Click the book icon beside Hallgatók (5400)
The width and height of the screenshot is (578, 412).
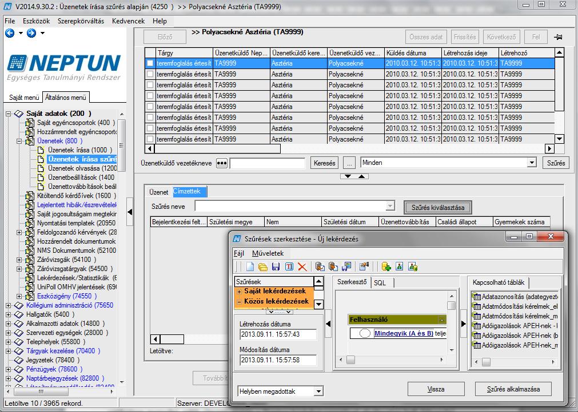[x=19, y=314]
